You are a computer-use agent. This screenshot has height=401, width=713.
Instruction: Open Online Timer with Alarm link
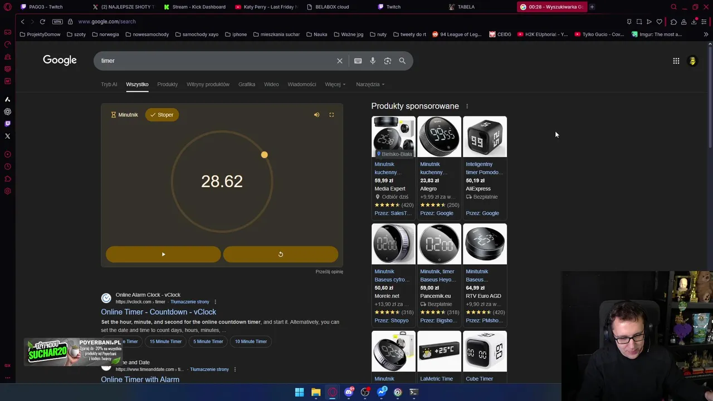[140, 379]
